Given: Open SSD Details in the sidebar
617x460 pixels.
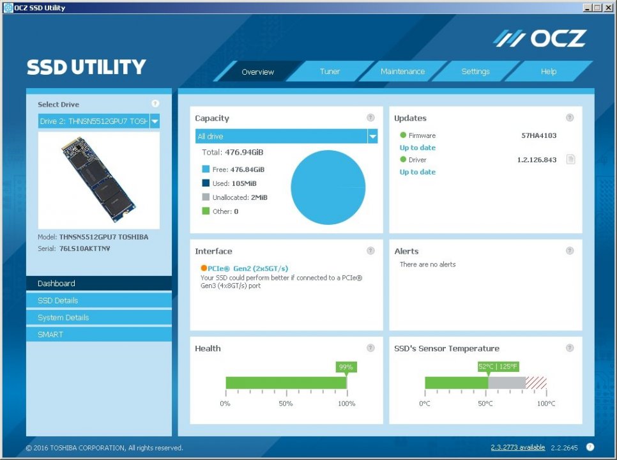Looking at the screenshot, I should [99, 300].
